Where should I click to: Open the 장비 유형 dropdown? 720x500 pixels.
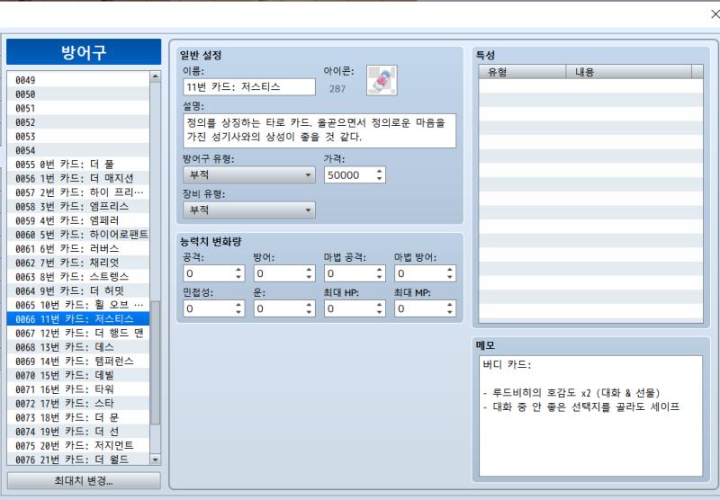[249, 210]
